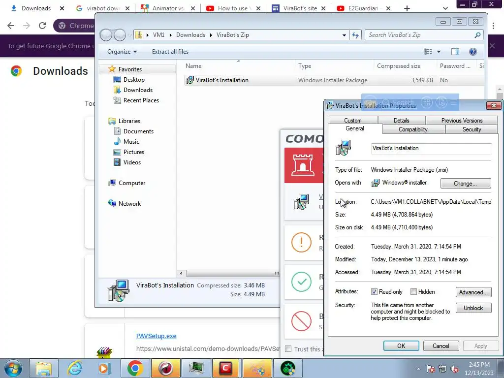This screenshot has height=378, width=504.
Task: Toggle the Explorer preview pane icon
Action: pyautogui.click(x=455, y=52)
